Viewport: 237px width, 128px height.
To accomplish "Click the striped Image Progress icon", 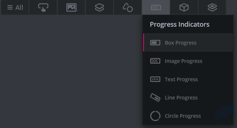I will tap(155, 61).
